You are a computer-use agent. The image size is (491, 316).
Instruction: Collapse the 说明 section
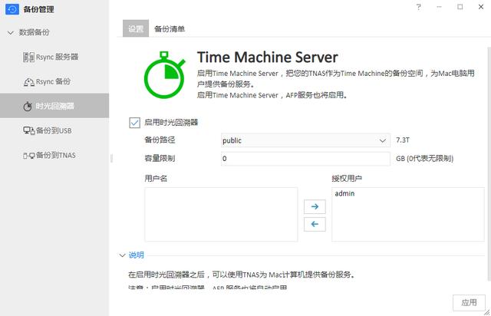point(123,255)
